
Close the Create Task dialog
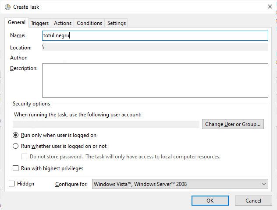click(270, 7)
